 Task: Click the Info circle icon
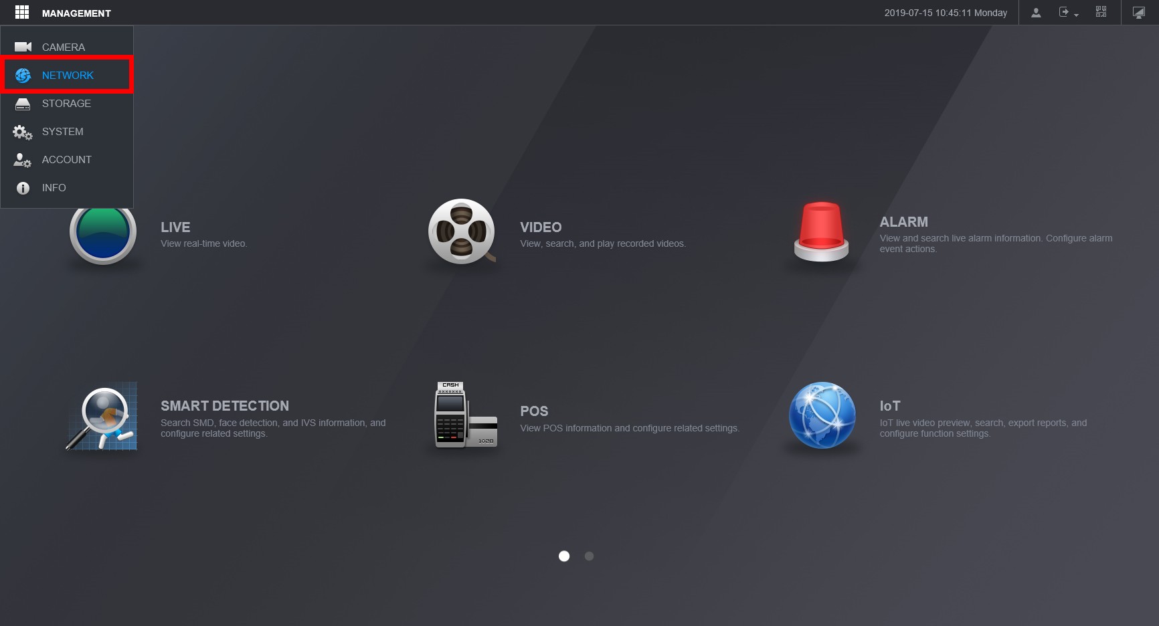point(23,188)
